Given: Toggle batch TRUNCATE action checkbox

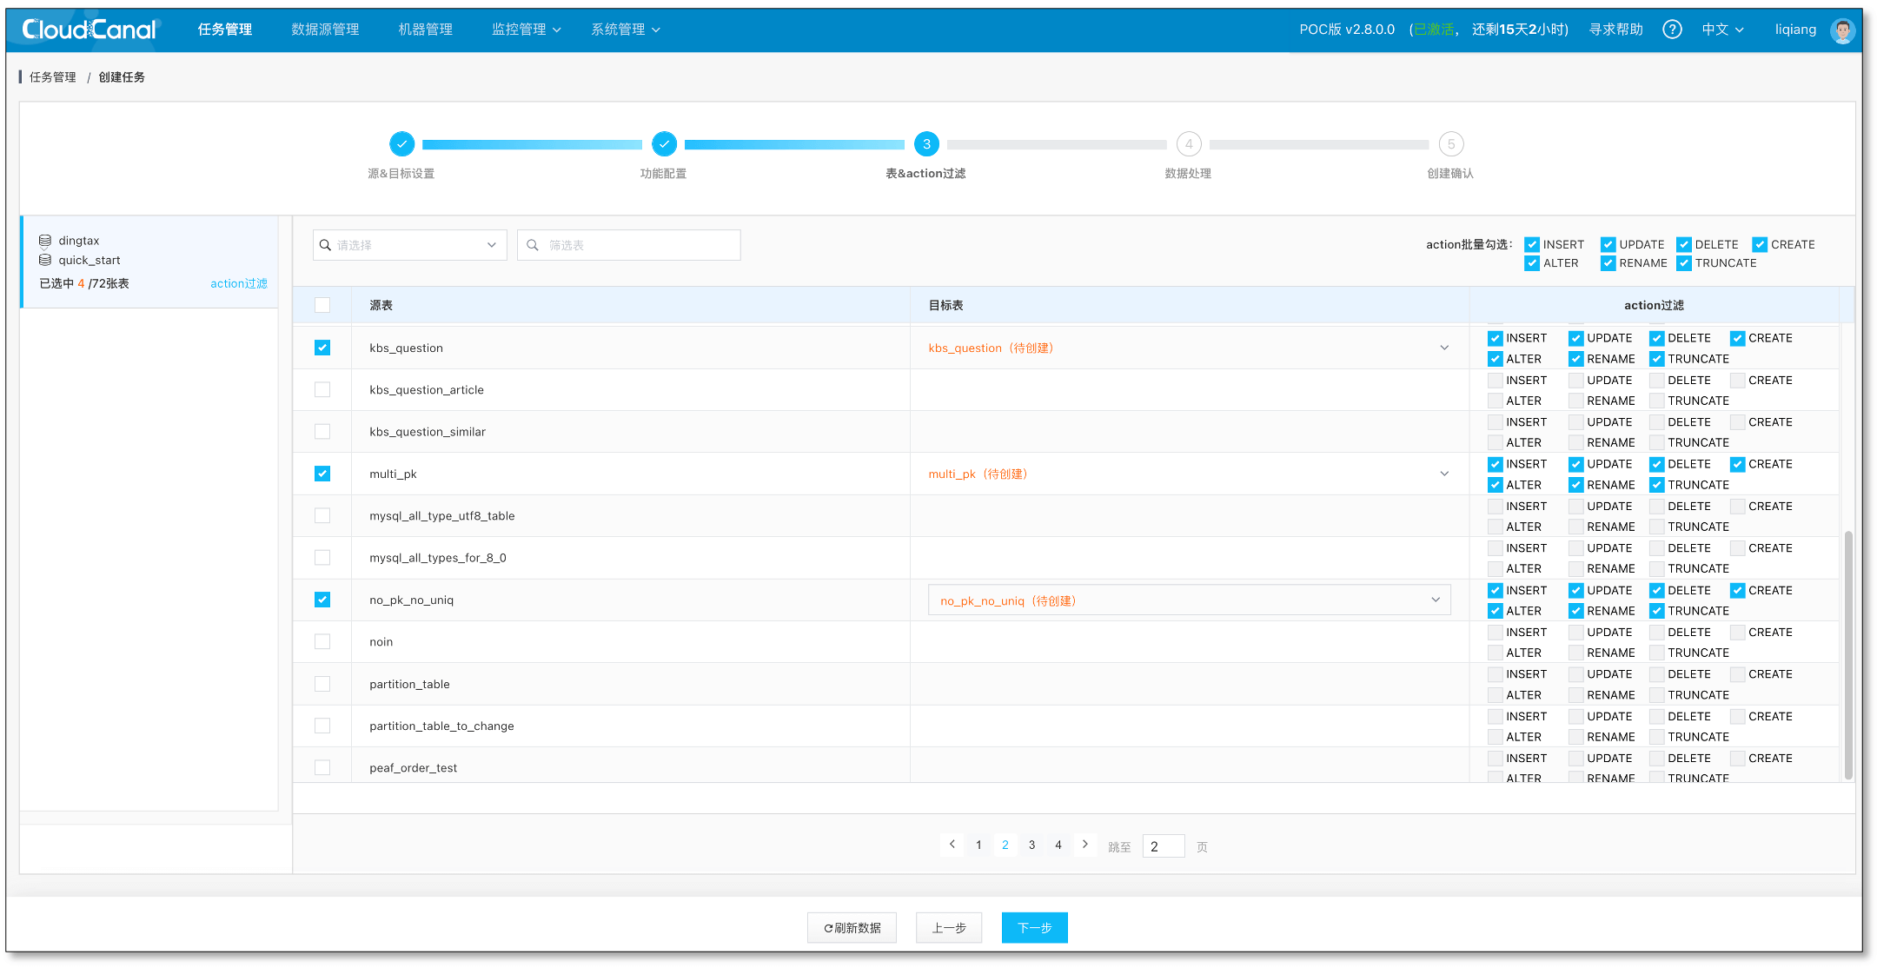Looking at the screenshot, I should pyautogui.click(x=1684, y=263).
